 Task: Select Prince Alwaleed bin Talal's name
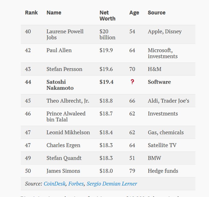pos(66,117)
